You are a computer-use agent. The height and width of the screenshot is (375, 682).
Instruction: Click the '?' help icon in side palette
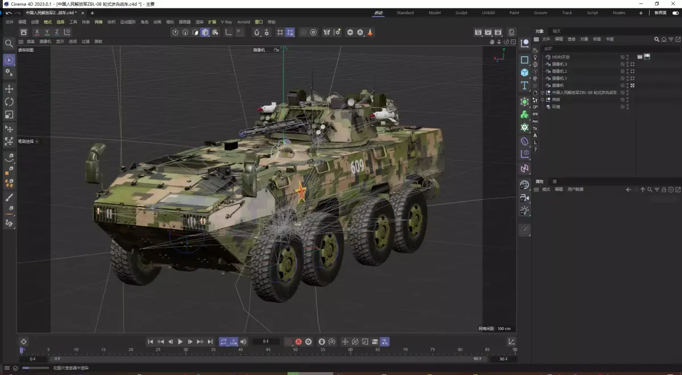[535, 150]
